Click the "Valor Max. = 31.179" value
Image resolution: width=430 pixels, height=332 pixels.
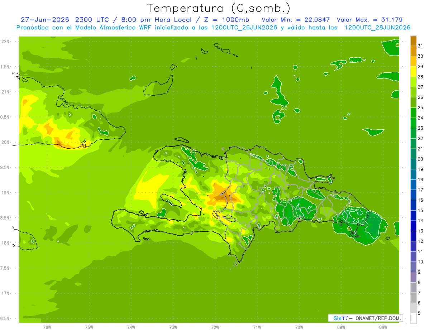pos(369,20)
